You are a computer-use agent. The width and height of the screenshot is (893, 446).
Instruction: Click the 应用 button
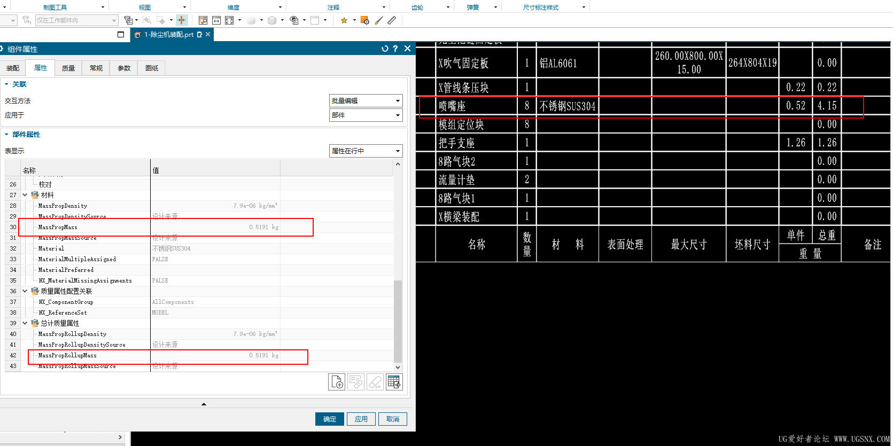(x=361, y=419)
